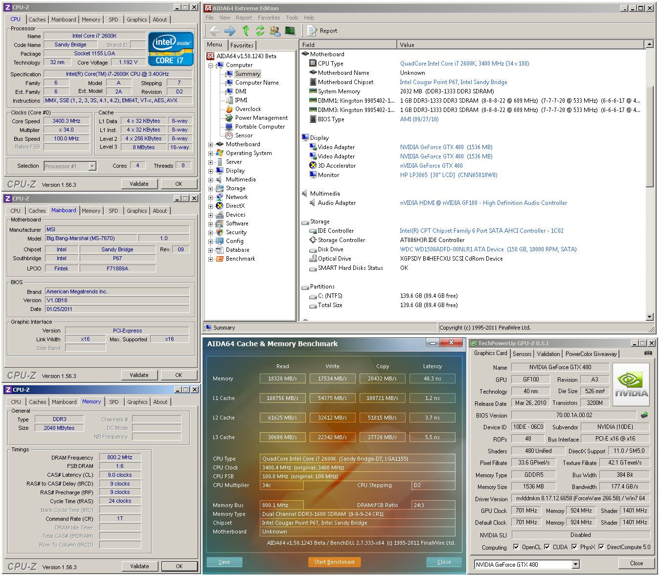Click OK in the Memory CPU-Z window

click(x=180, y=566)
